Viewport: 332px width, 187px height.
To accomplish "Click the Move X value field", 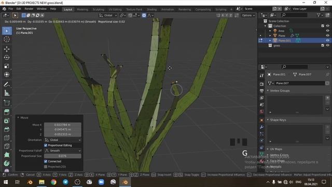I will pyautogui.click(x=62, y=125).
